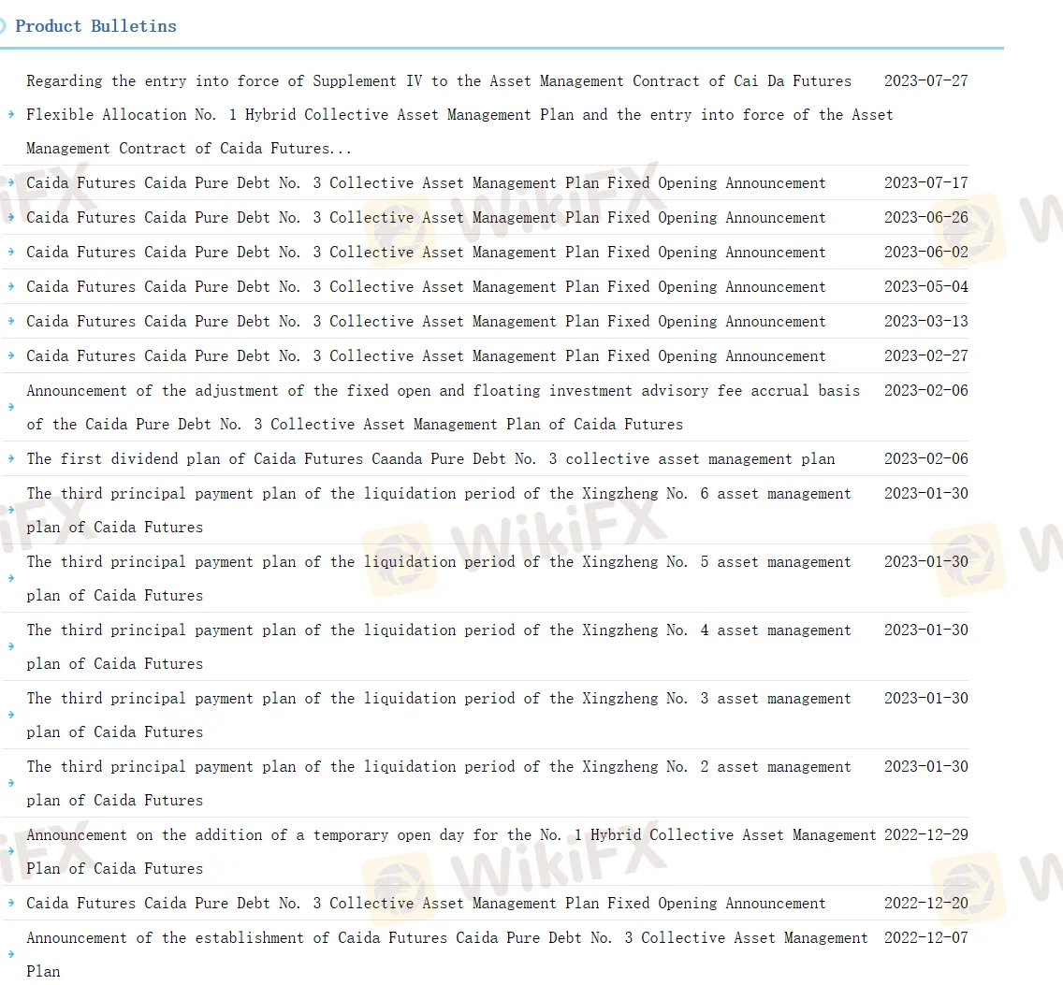Click the date 2023-07-27
Image resolution: width=1063 pixels, height=985 pixels.
tap(926, 80)
